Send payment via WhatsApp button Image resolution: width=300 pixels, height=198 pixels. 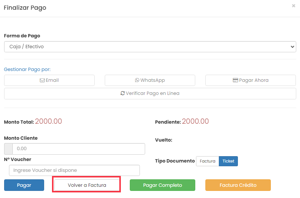pyautogui.click(x=150, y=80)
